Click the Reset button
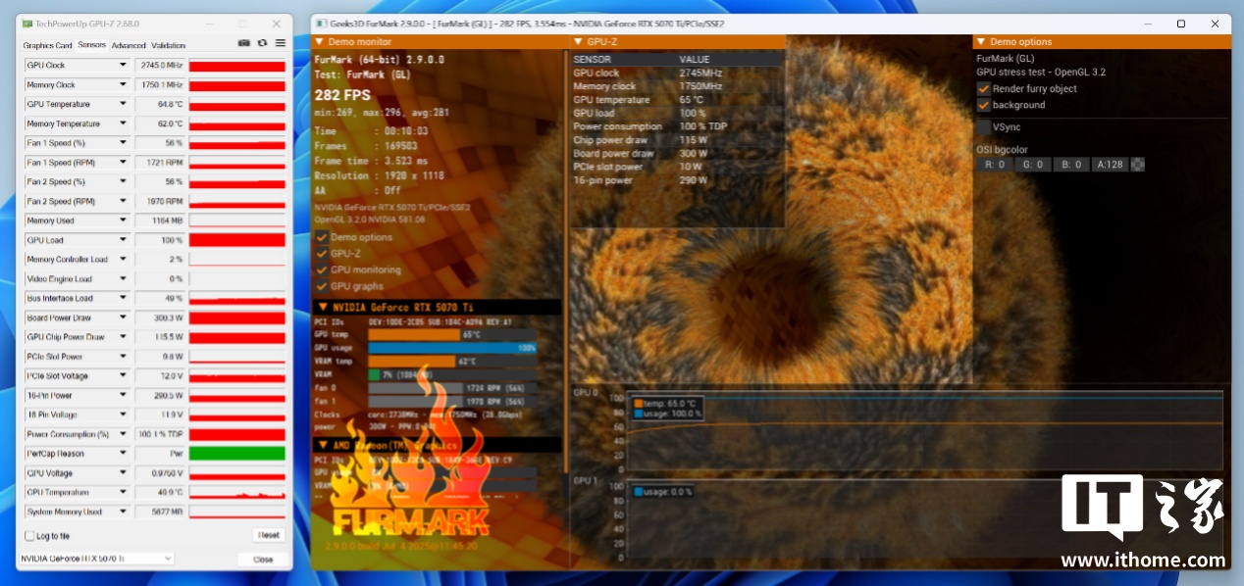 tap(268, 535)
